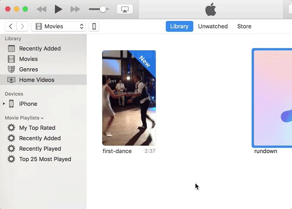Go forward with the right chevron button

click(x=22, y=27)
